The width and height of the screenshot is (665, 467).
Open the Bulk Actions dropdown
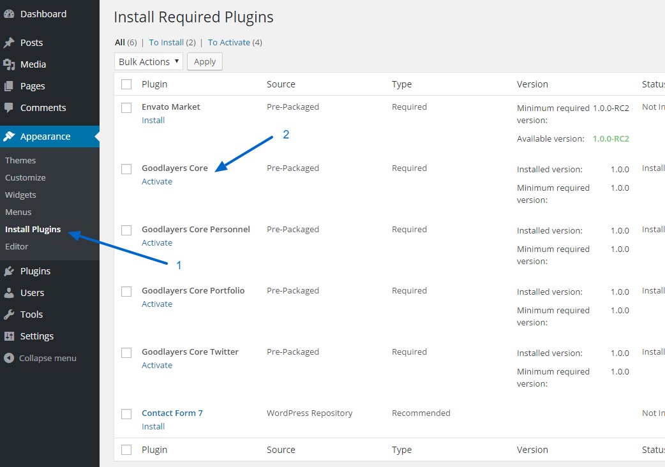pyautogui.click(x=149, y=62)
